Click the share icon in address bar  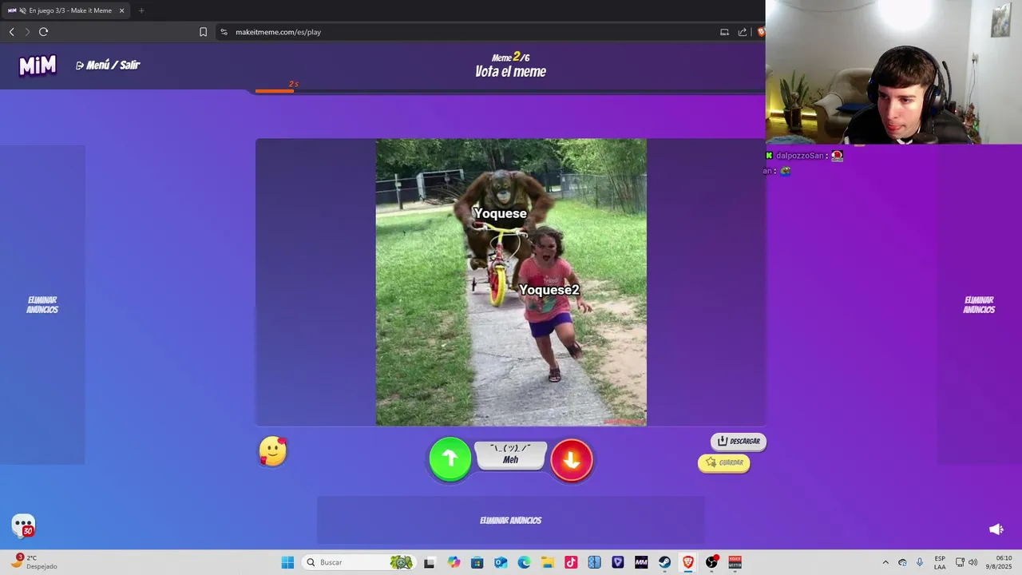(x=743, y=32)
